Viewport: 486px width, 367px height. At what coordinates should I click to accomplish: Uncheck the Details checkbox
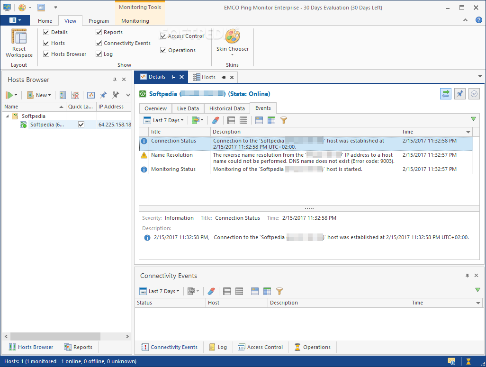46,32
